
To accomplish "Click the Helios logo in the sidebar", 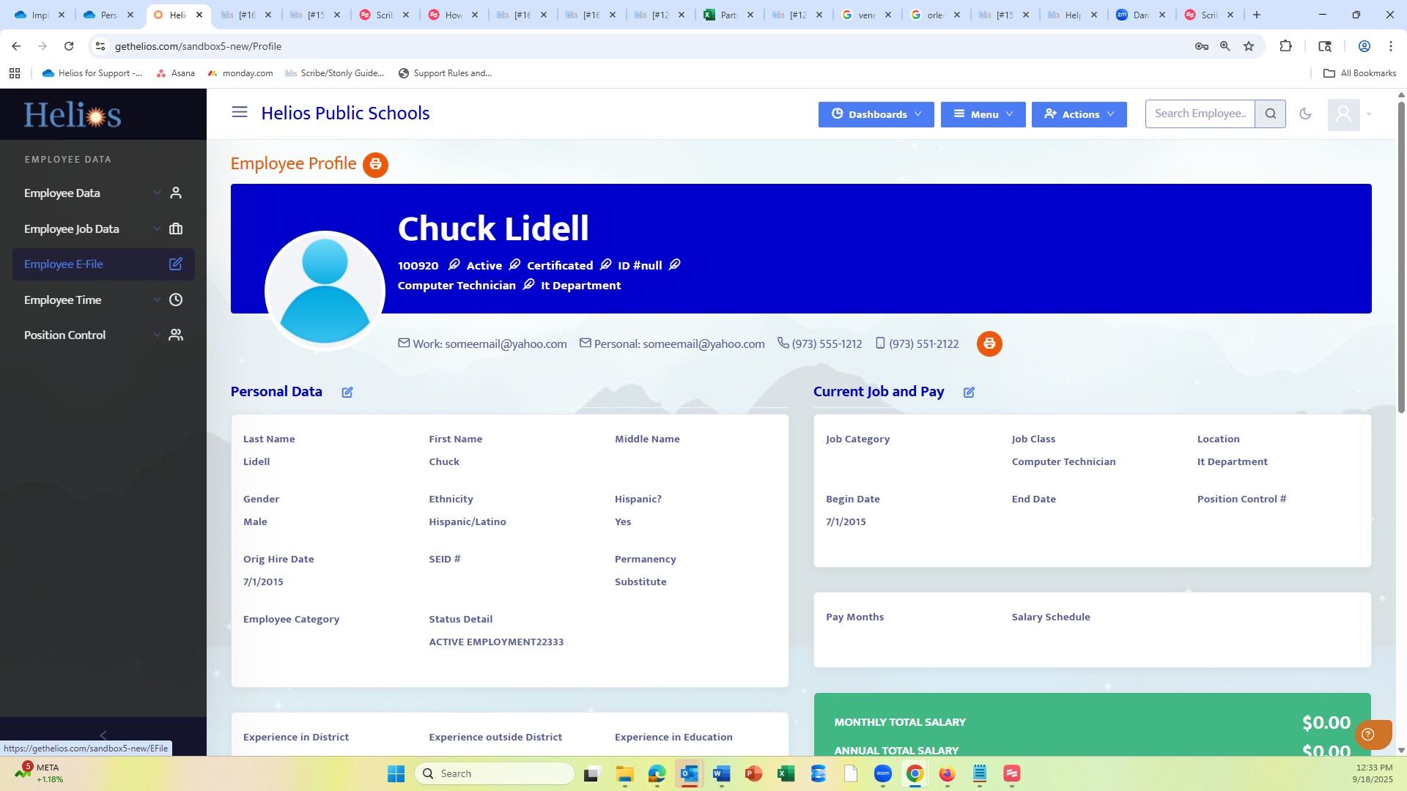I will point(73,115).
